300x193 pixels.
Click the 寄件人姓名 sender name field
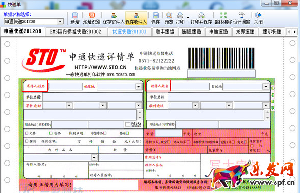(65, 86)
